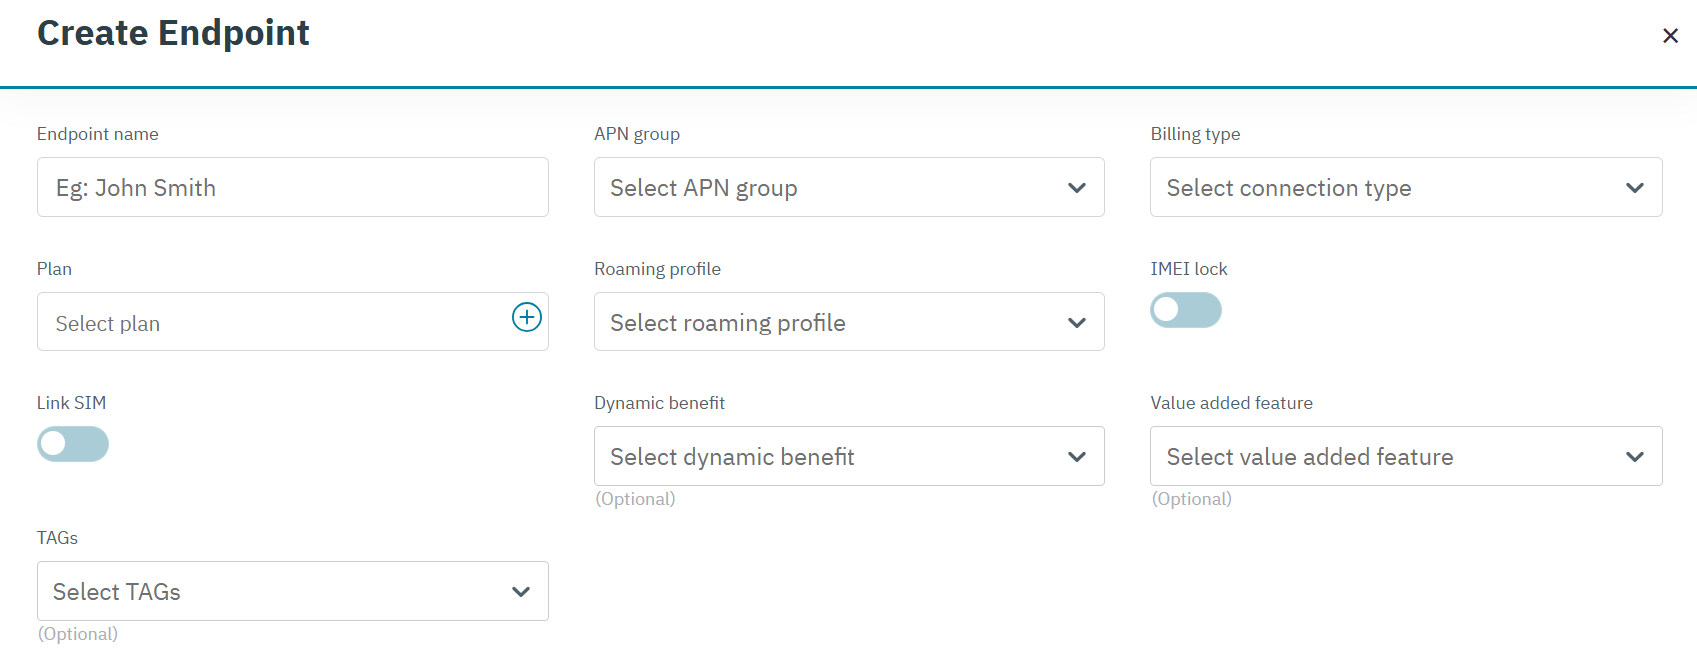Close the Create Endpoint dialog

click(x=1669, y=36)
